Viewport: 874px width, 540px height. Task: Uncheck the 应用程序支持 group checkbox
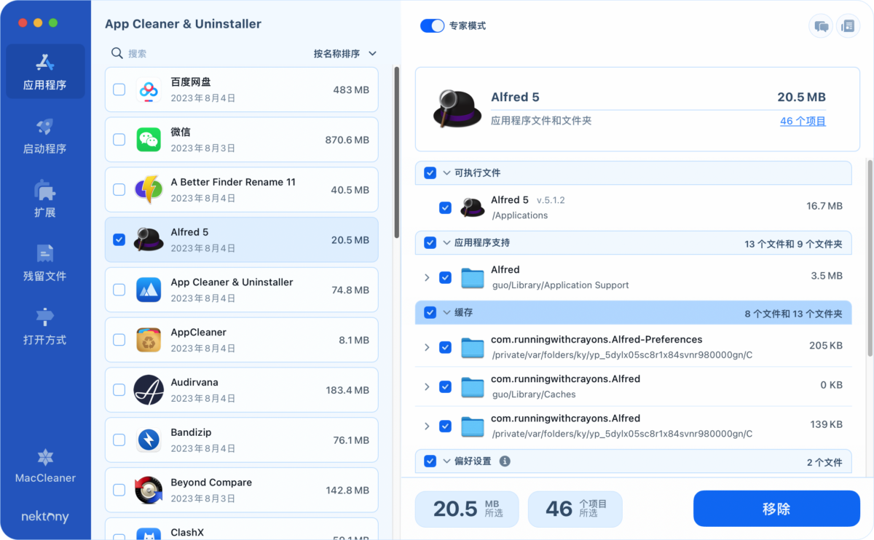(430, 243)
